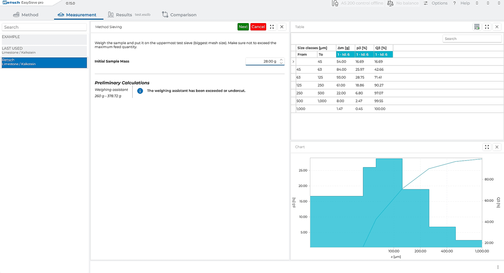The image size is (504, 273).
Task: Open the bottom-right three-dot menu
Action: pos(498,267)
